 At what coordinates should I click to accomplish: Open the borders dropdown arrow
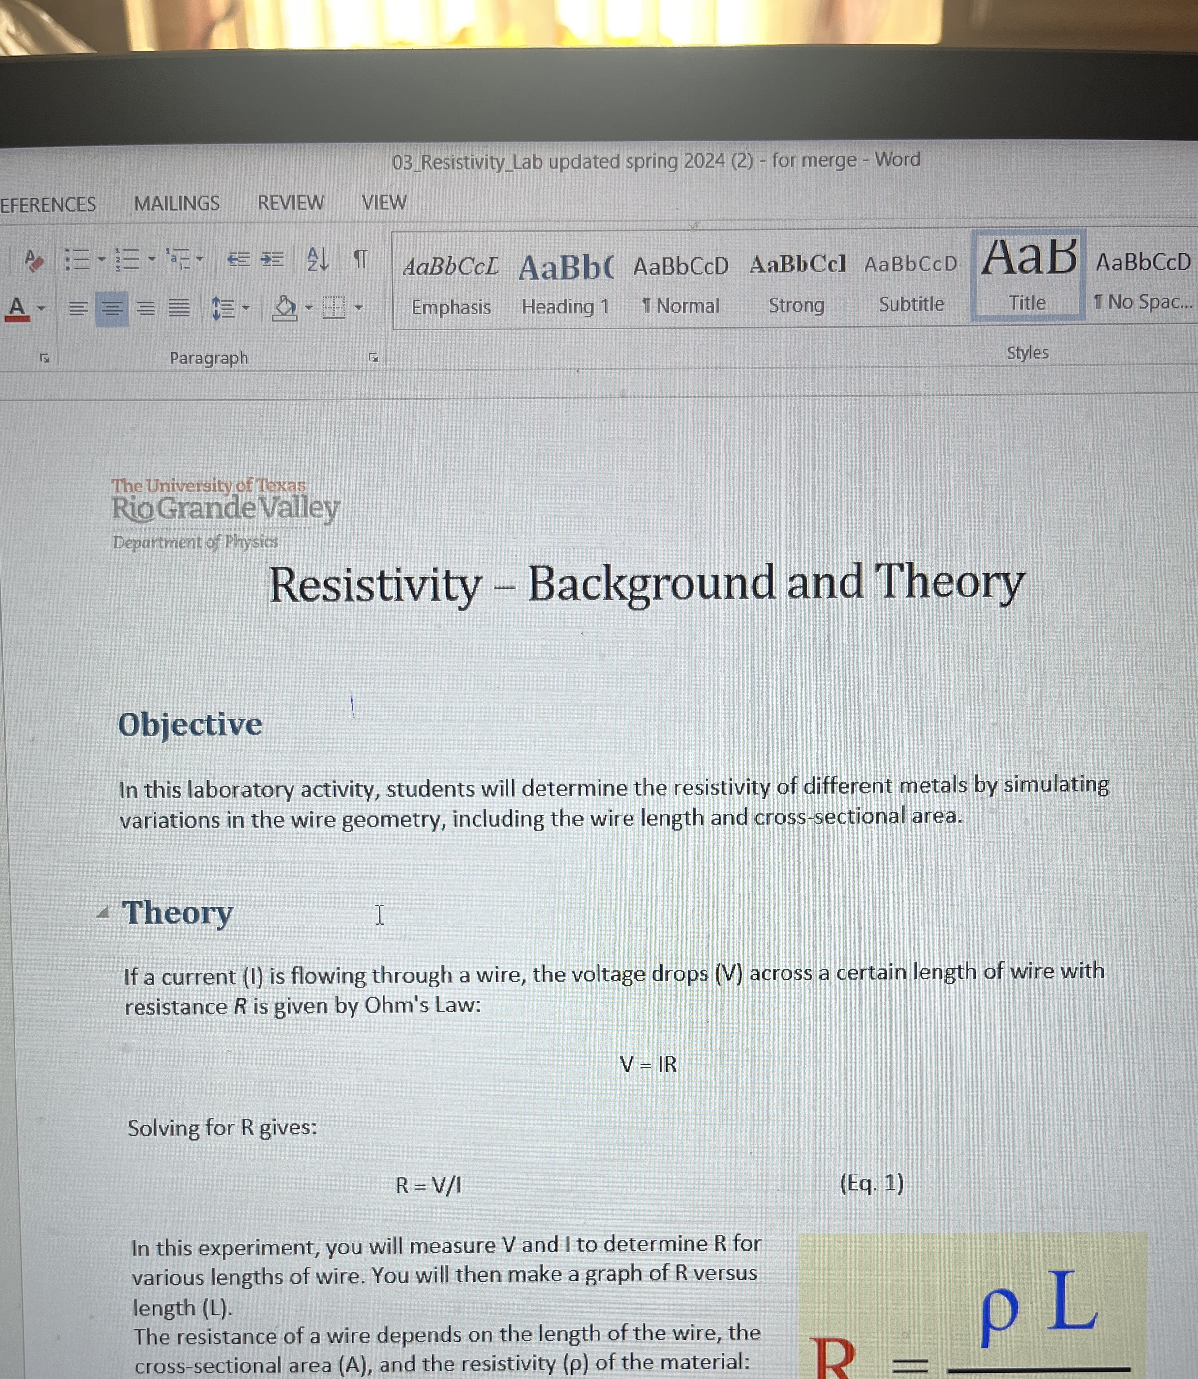[358, 308]
